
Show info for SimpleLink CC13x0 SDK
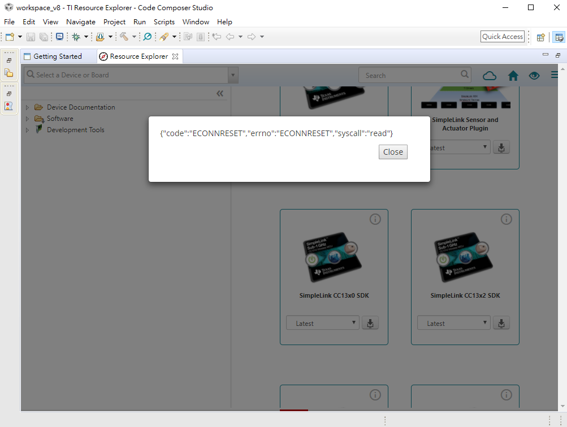[x=375, y=219]
